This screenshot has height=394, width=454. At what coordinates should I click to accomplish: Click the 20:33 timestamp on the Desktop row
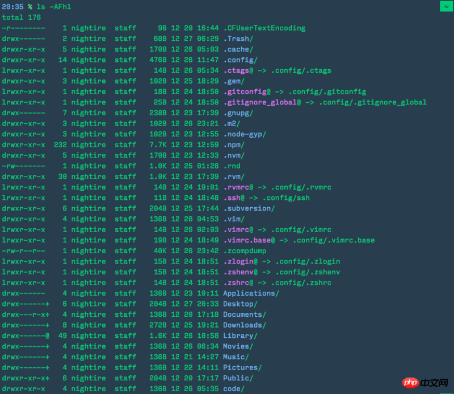point(208,304)
